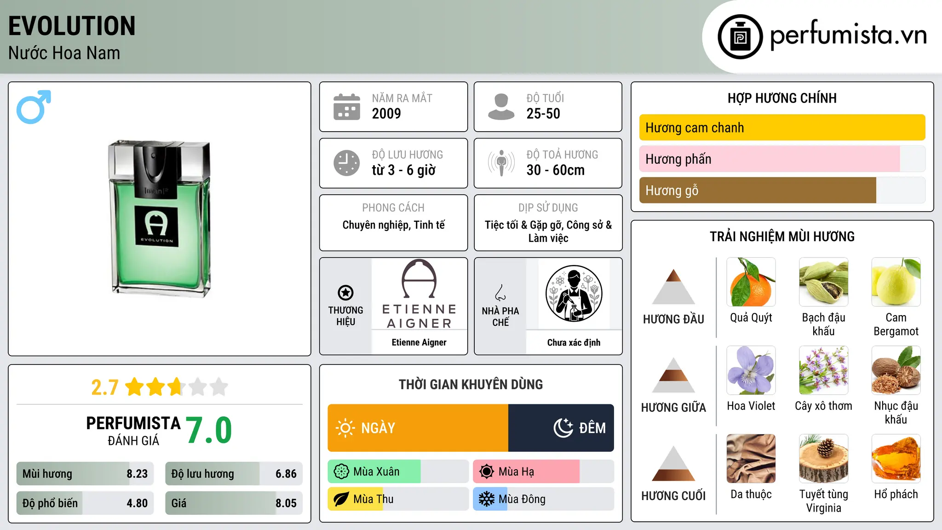Click the Nước Hoa Nam subtitle

(x=64, y=53)
